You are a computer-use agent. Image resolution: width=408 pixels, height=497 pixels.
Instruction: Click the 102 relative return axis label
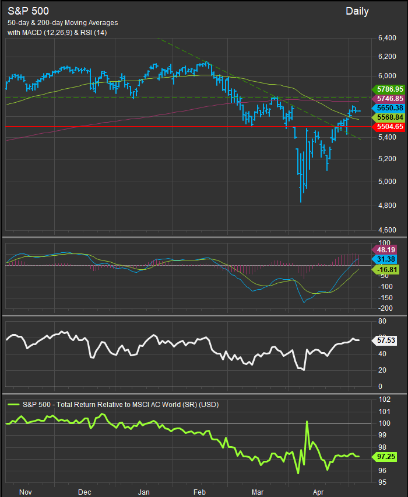384,399
